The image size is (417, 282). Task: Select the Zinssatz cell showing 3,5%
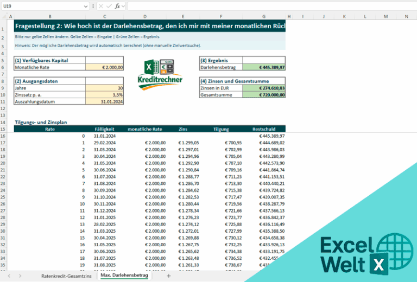[x=104, y=95]
